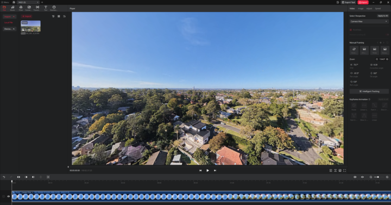This screenshot has height=205, width=391.
Task: Click the Pan angle value
Action: tap(356, 73)
